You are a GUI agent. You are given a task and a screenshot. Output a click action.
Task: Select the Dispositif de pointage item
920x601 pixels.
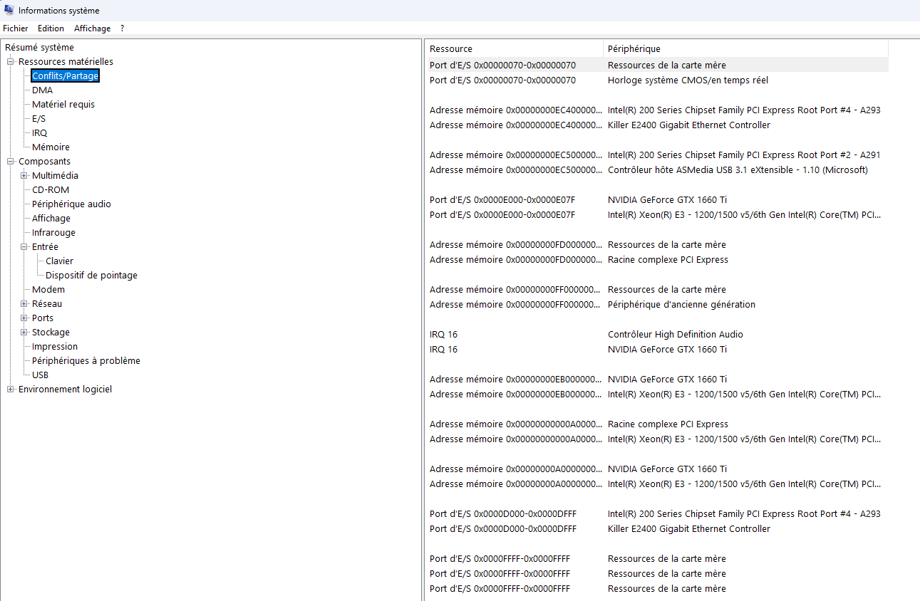(91, 276)
